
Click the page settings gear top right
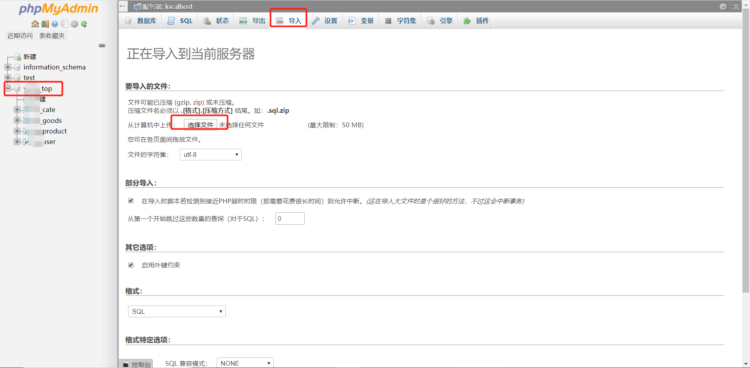coord(723,7)
